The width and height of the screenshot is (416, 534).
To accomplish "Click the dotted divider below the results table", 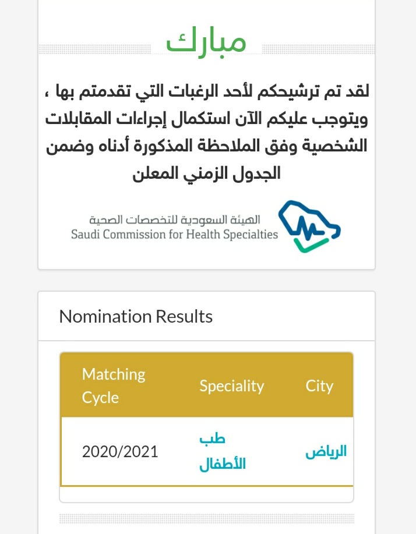I will [207, 519].
